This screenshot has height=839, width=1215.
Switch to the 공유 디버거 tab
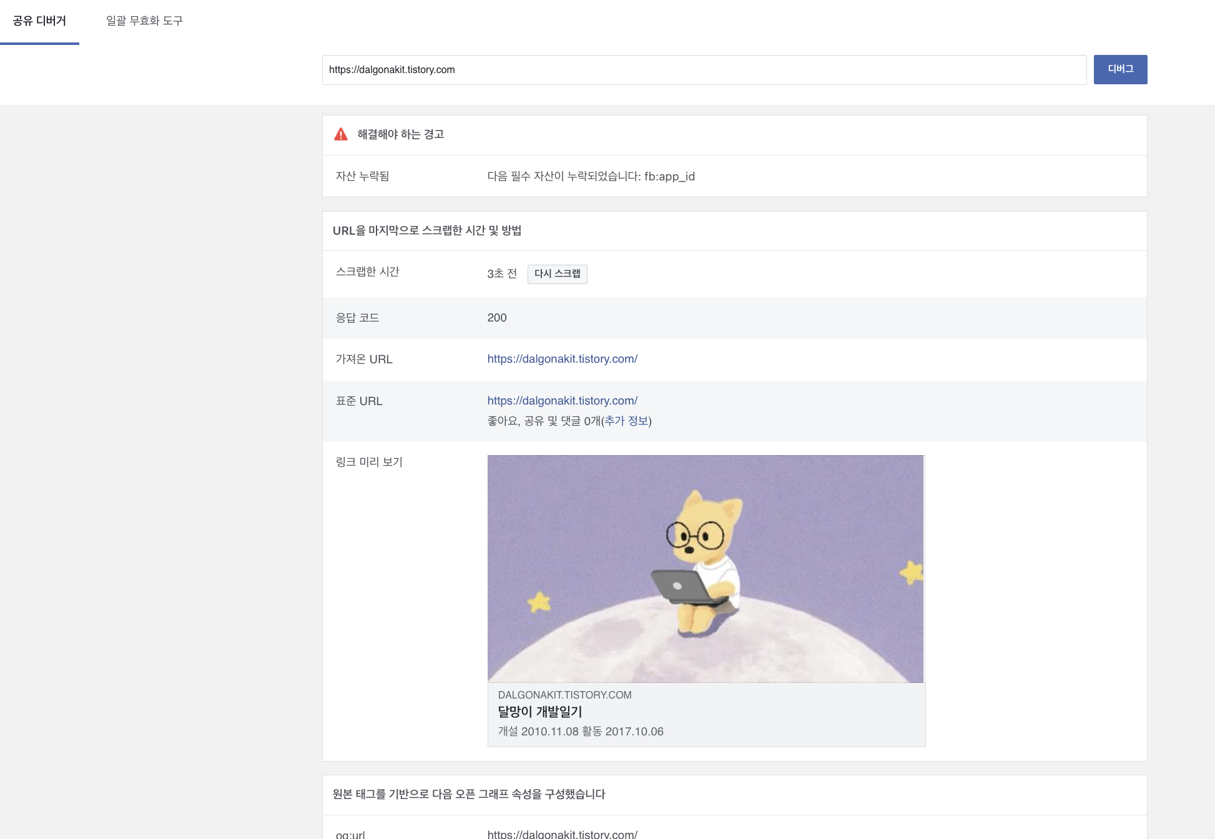[x=39, y=21]
